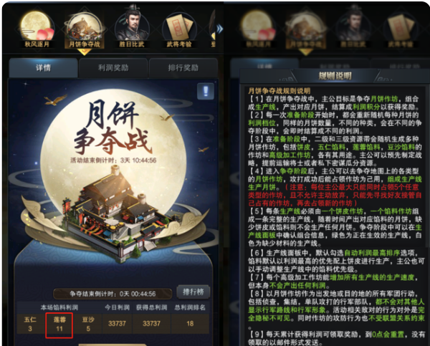Switch to the 利润奖励 tab
The width and height of the screenshot is (430, 346).
click(x=113, y=68)
